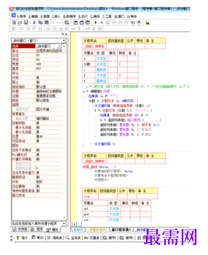Screen dimensions: 208x255
Task: Open the T.工具 (Tools) menu
Action: click(x=107, y=17)
